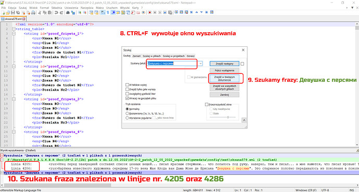Collapse fold marker for proof_friyets_2 line 10

point(14,67)
